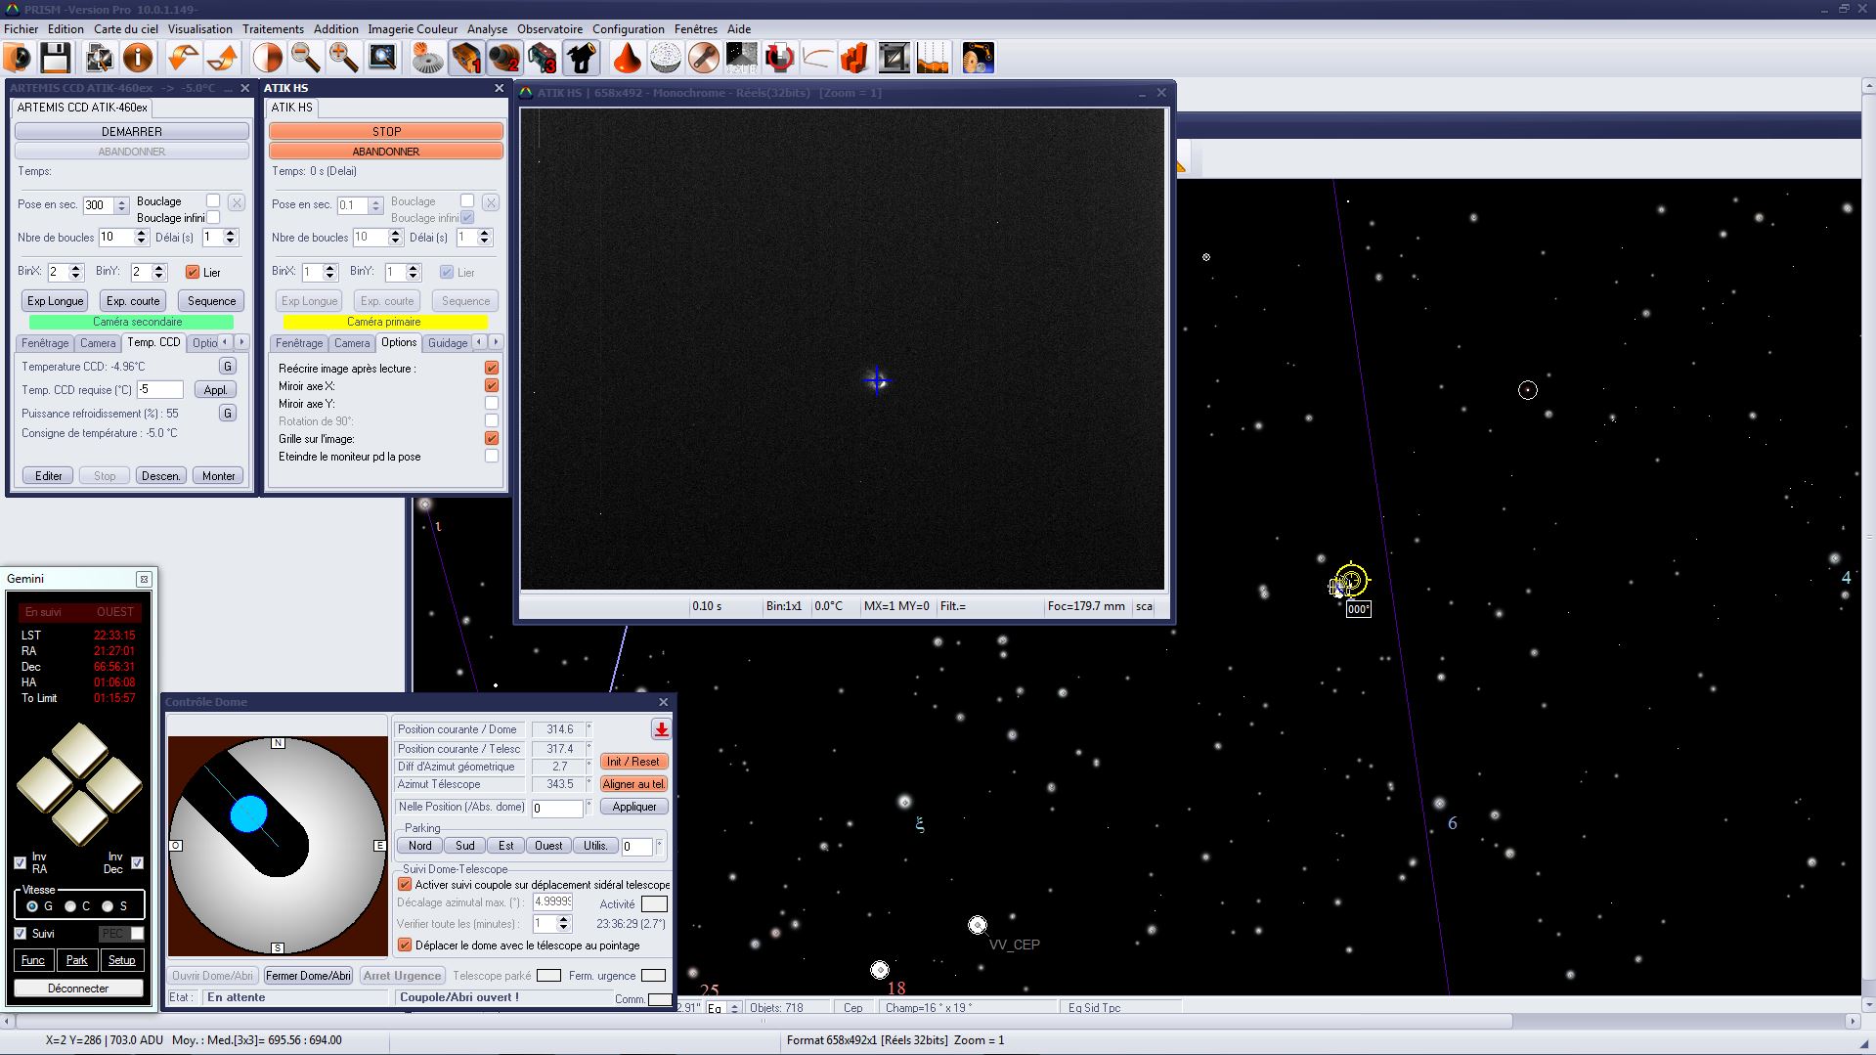
Task: Click the wrench tool toolbar icon
Action: pos(703,59)
